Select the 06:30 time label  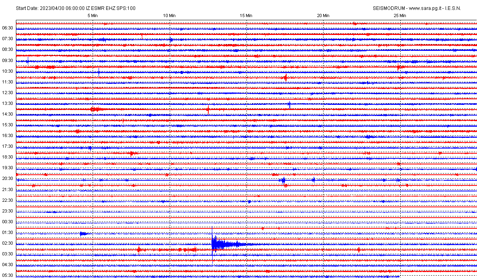[8, 28]
